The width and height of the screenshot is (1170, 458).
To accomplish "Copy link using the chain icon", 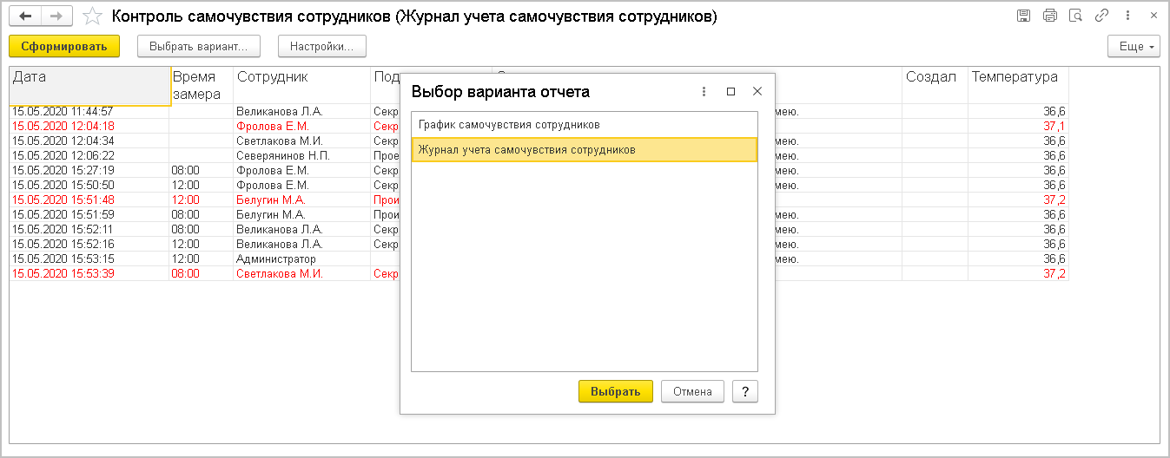I will tap(1101, 16).
